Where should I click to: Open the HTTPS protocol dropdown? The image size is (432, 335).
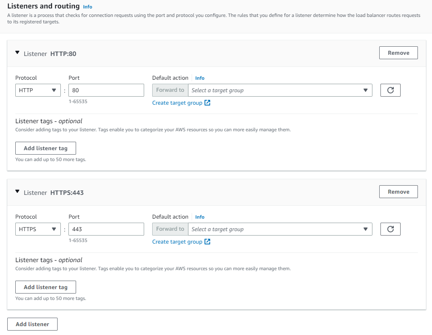[x=38, y=229]
